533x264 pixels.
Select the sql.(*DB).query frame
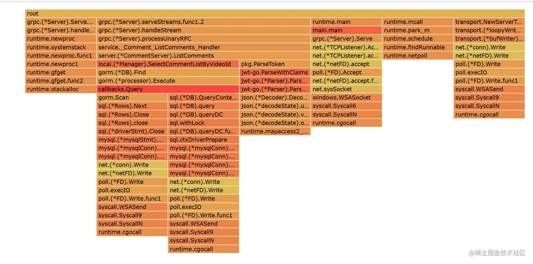tap(204, 106)
